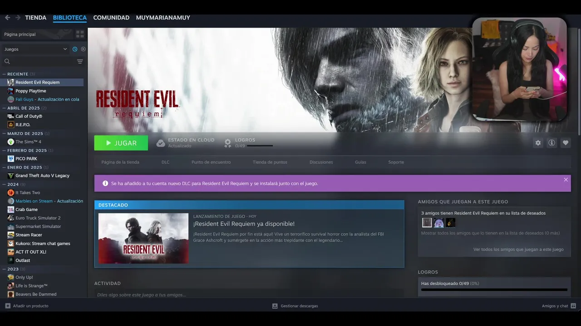Open the DLC tab

coord(165,162)
